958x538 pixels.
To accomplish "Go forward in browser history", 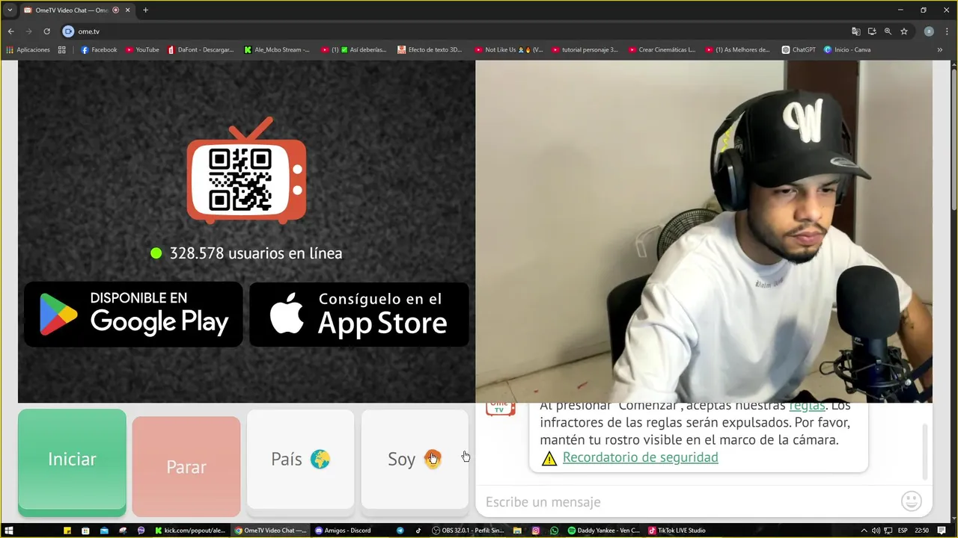I will coord(28,31).
